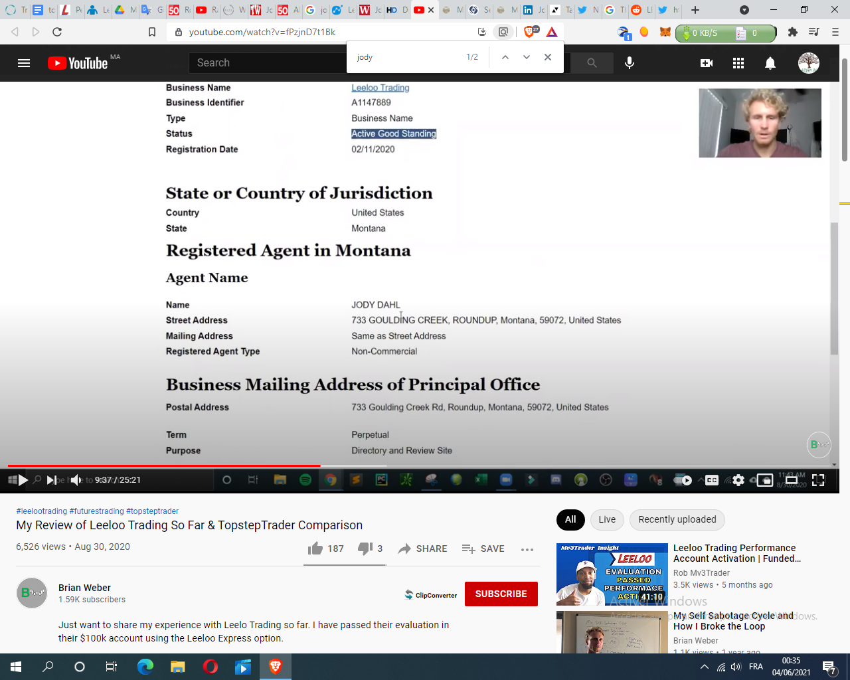850x680 pixels.
Task: Show hidden system tray icons
Action: click(x=705, y=667)
